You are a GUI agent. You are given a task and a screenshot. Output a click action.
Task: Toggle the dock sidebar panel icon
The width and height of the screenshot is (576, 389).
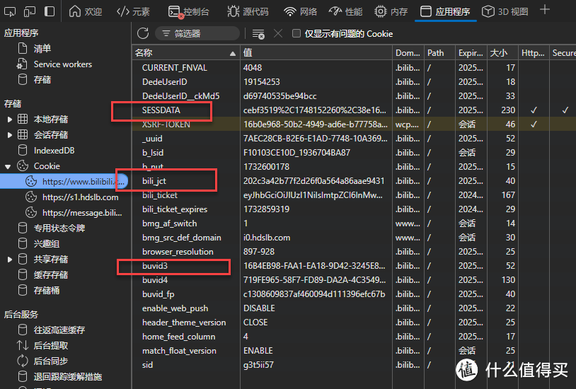point(50,11)
